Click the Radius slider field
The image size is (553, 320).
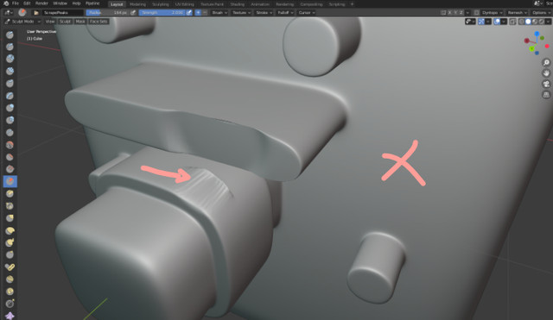107,13
